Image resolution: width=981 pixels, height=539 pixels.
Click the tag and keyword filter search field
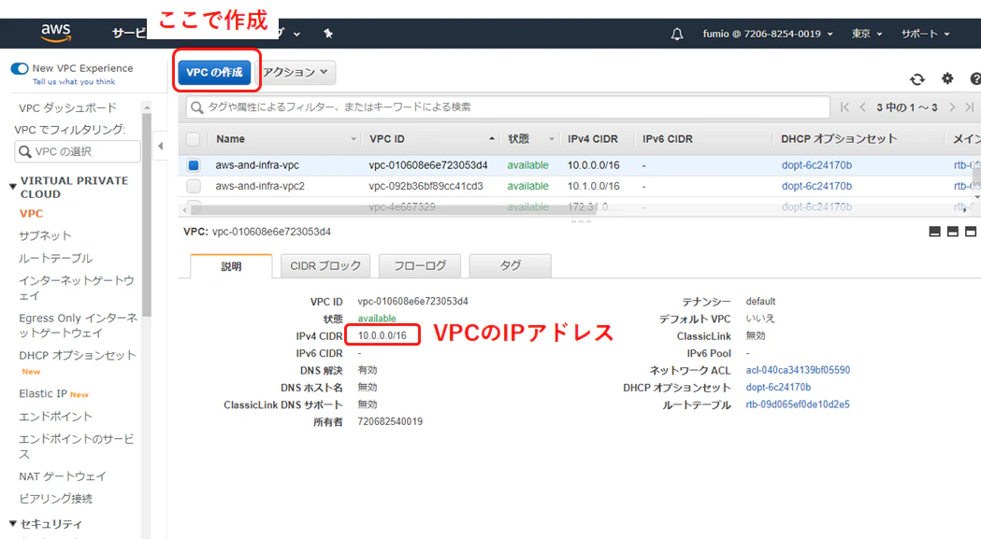(508, 107)
